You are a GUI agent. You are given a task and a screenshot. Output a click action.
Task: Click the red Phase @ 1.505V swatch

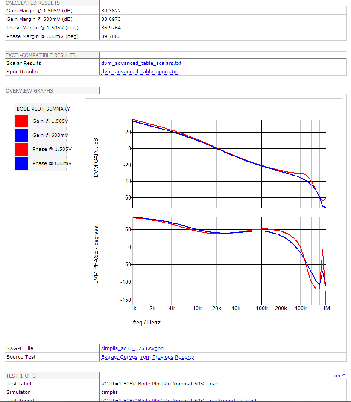[22, 149]
